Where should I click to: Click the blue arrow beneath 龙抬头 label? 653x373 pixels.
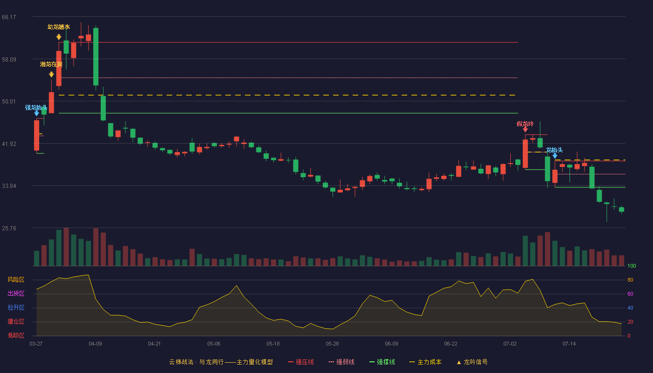(555, 155)
